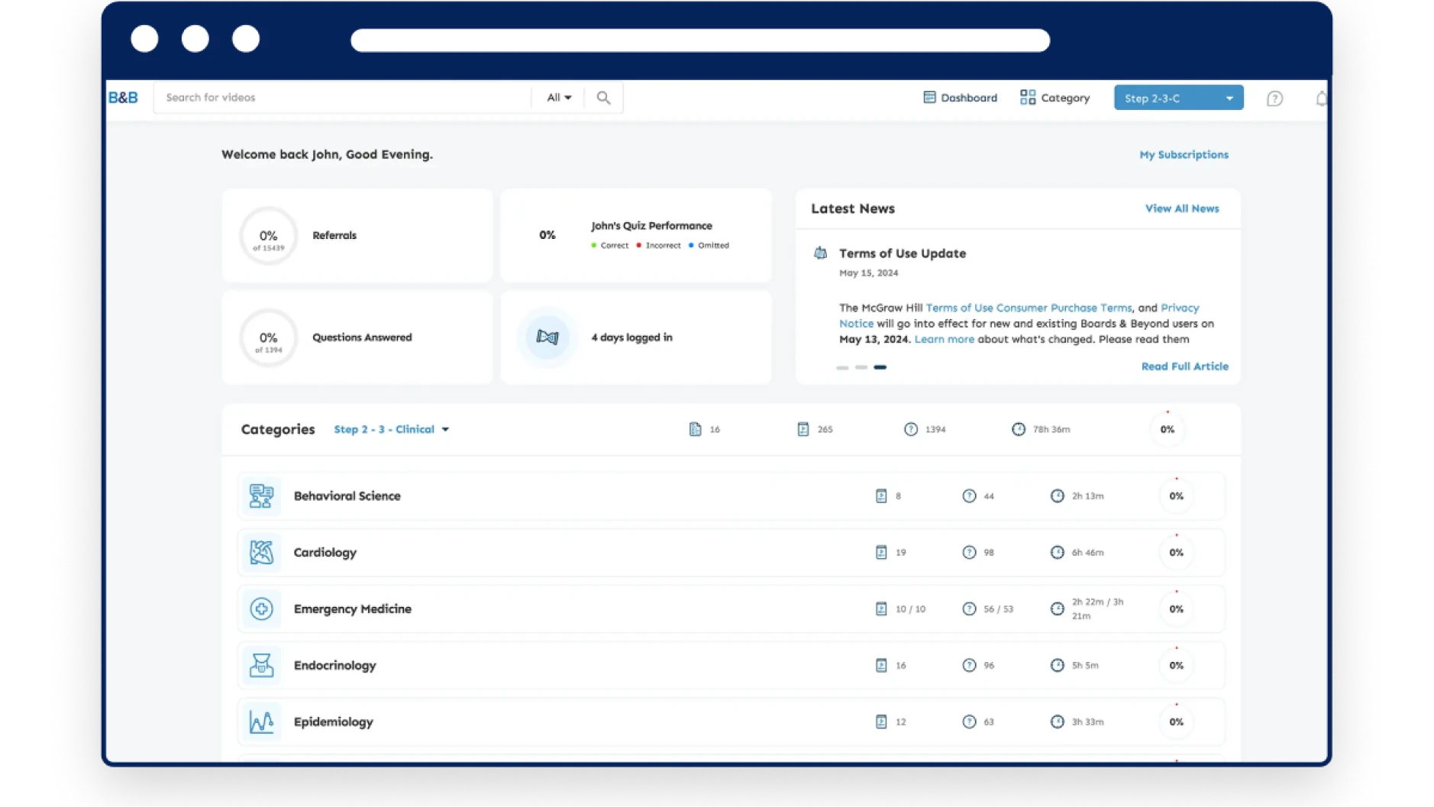Click the B&B logo
This screenshot has height=807, width=1434.
(123, 98)
